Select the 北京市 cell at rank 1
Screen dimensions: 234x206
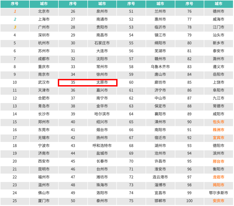pyautogui.click(x=44, y=11)
